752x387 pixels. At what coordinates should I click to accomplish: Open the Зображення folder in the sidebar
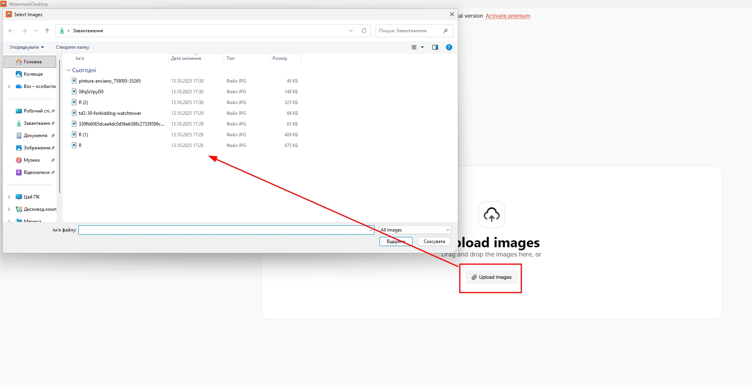click(x=38, y=147)
